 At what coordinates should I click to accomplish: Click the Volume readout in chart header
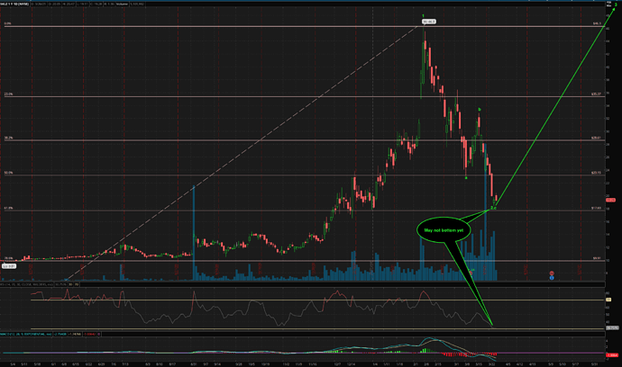coord(123,5)
